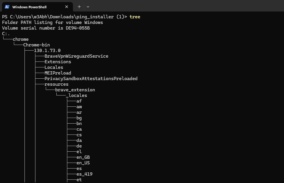The width and height of the screenshot is (284, 183).
Task: Open a new terminal tab
Action: pyautogui.click(x=79, y=7)
